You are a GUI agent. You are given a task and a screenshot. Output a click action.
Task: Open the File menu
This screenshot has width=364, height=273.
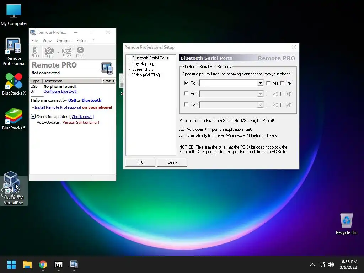coord(34,41)
